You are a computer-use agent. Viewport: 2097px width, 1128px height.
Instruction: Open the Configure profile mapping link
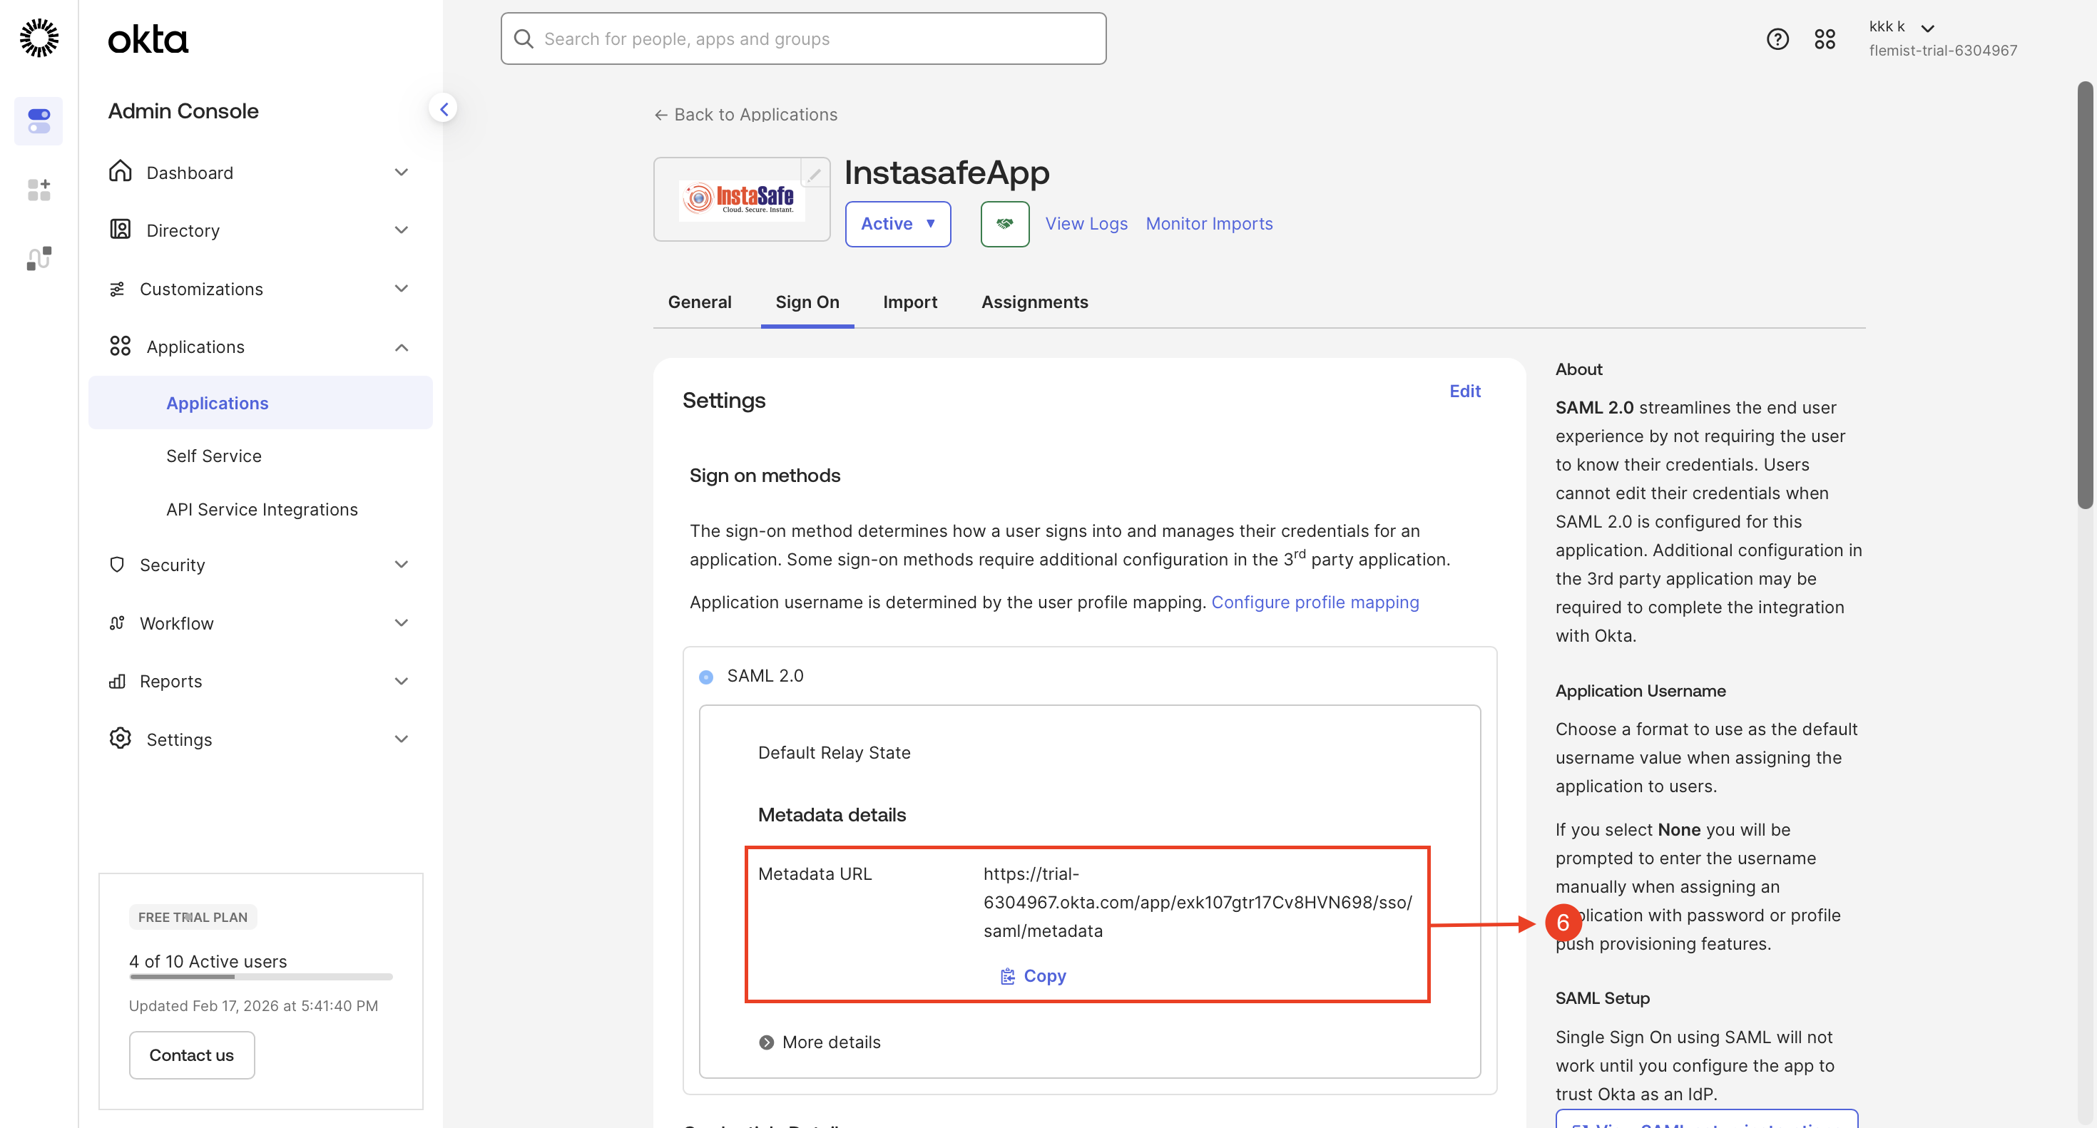tap(1314, 603)
